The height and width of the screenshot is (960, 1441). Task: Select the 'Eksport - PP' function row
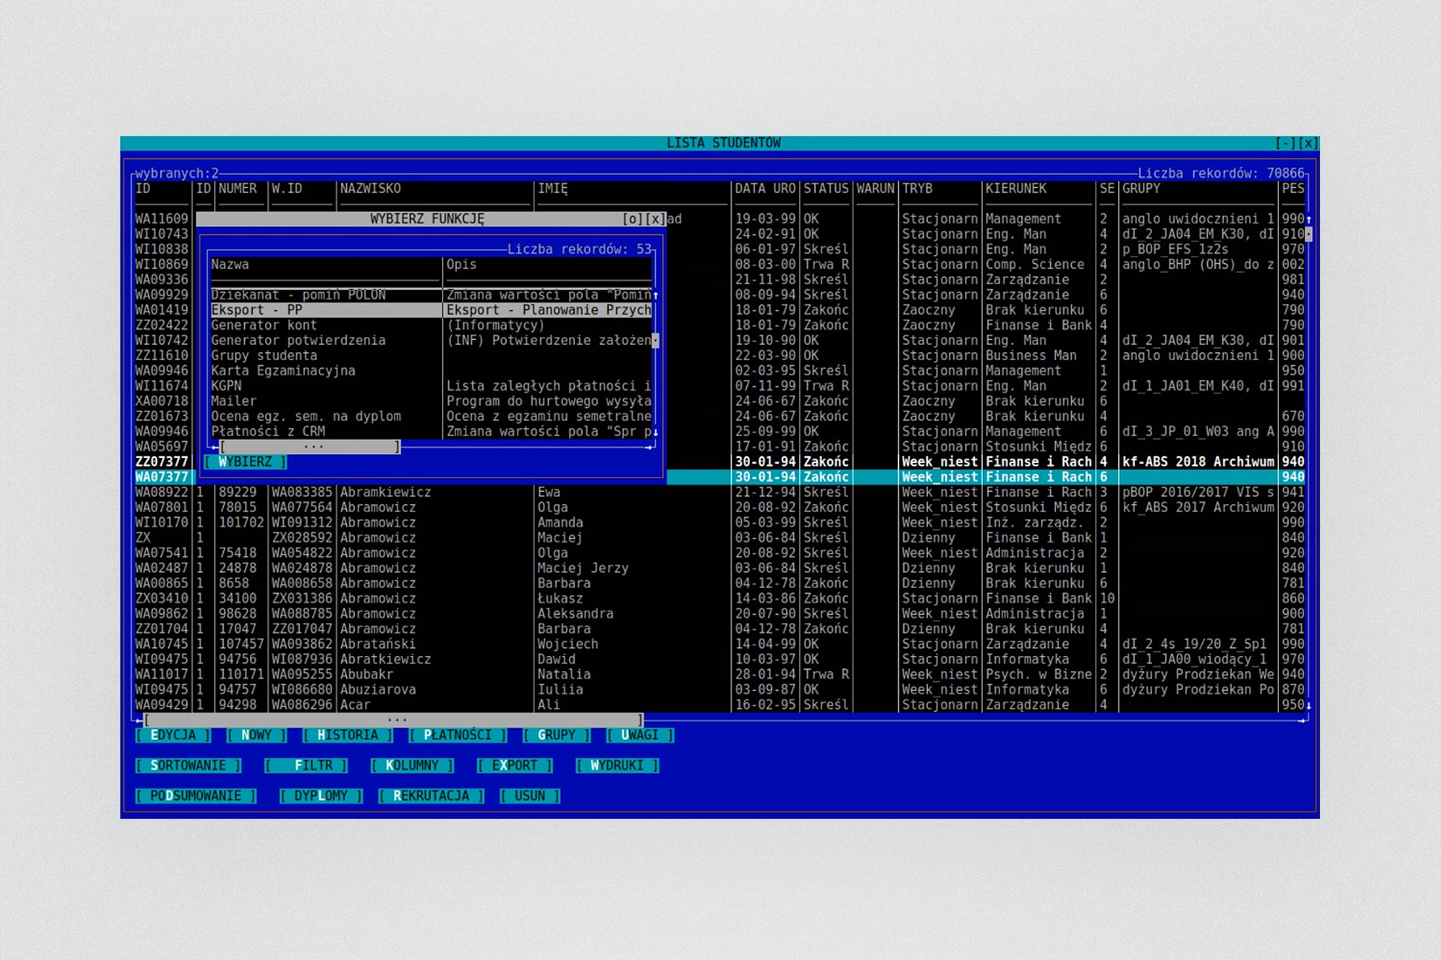pos(431,310)
